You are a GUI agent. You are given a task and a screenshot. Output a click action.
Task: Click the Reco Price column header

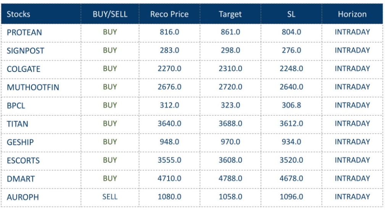pyautogui.click(x=169, y=14)
